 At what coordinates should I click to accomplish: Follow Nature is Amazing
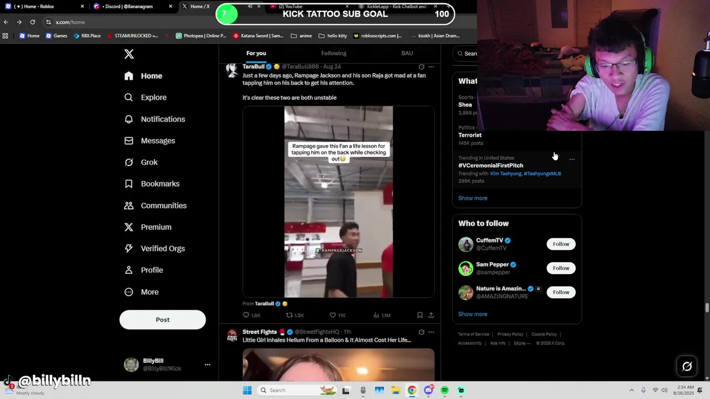click(x=561, y=293)
